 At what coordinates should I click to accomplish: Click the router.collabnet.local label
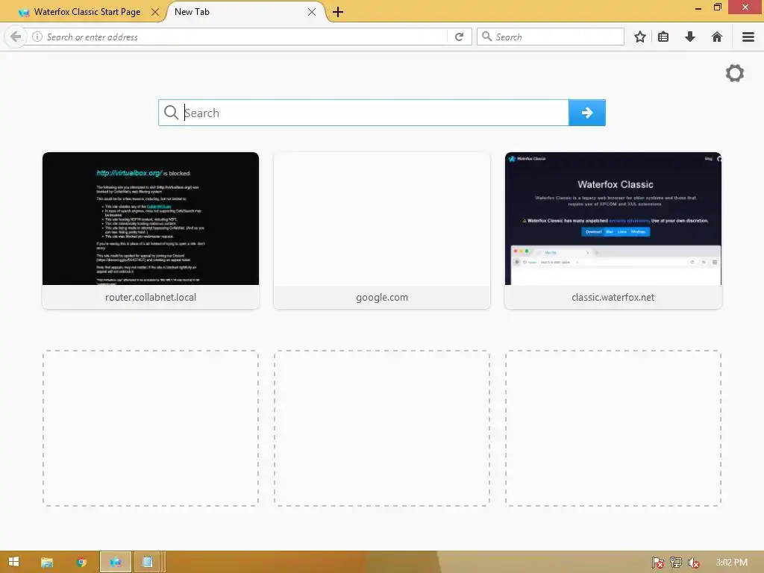coord(151,297)
